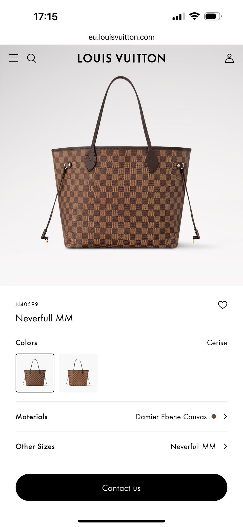Tap the Louis Vuitton logo
Image resolution: width=243 pixels, height=527 pixels.
click(121, 58)
